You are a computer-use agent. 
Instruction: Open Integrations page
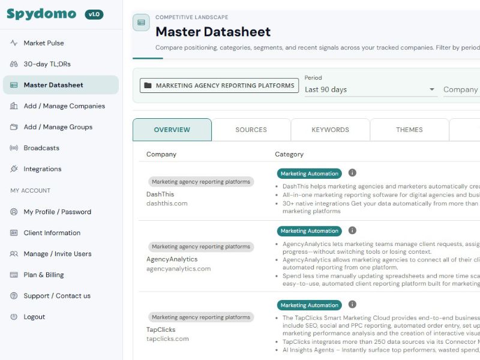pos(61,169)
